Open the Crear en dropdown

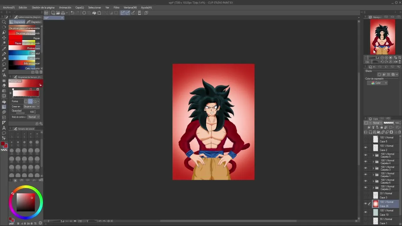click(31, 106)
